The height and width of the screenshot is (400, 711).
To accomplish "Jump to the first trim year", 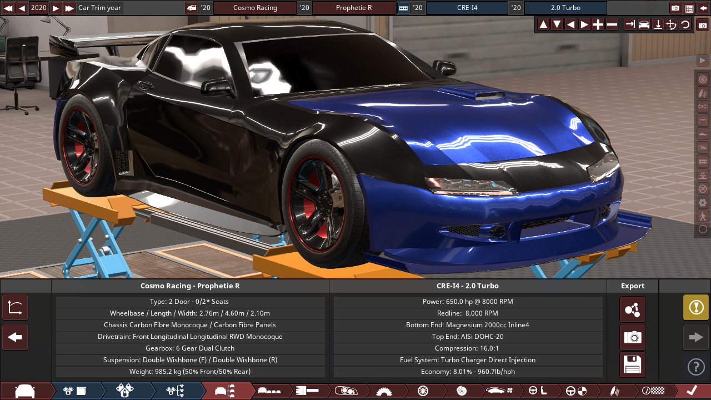I will [x=8, y=8].
